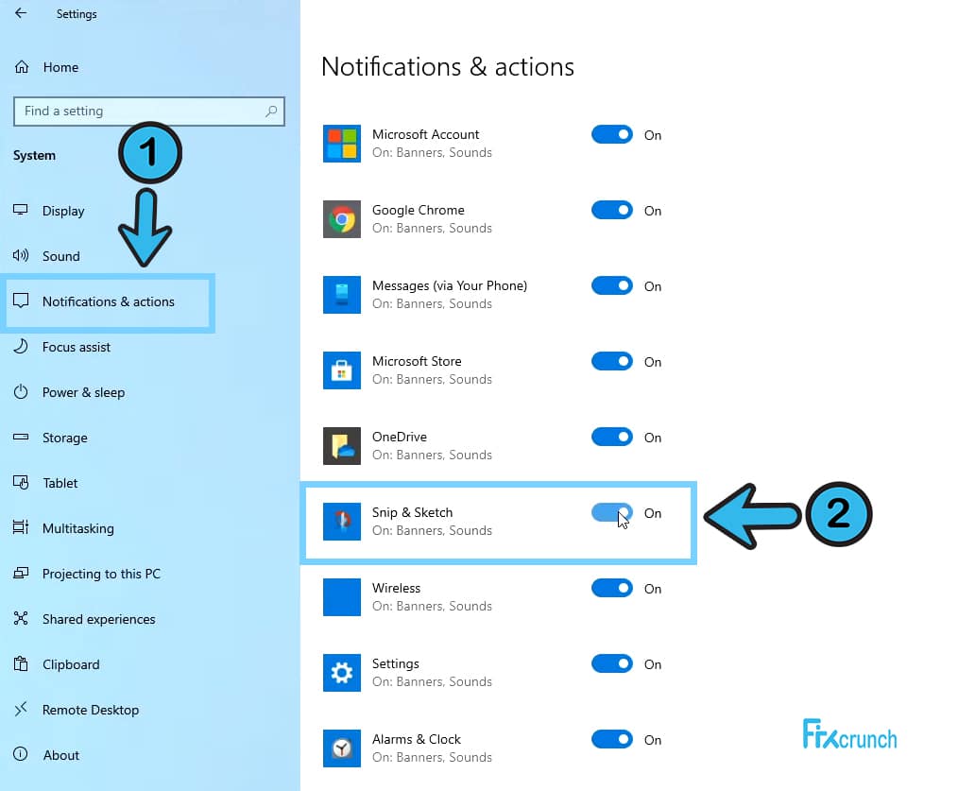Go to Sound settings
The image size is (958, 791).
61,256
